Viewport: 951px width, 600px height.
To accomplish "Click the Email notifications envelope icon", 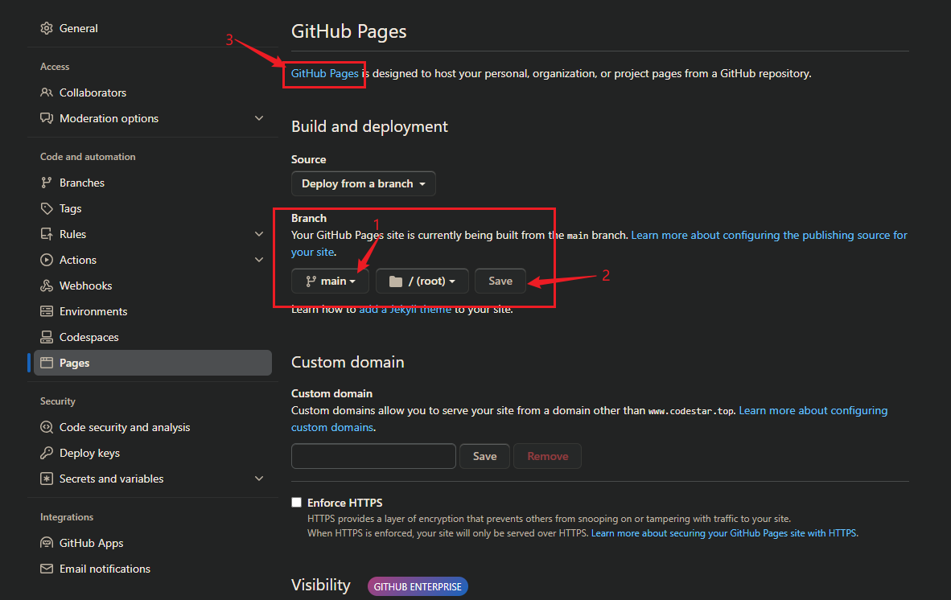I will [x=47, y=569].
